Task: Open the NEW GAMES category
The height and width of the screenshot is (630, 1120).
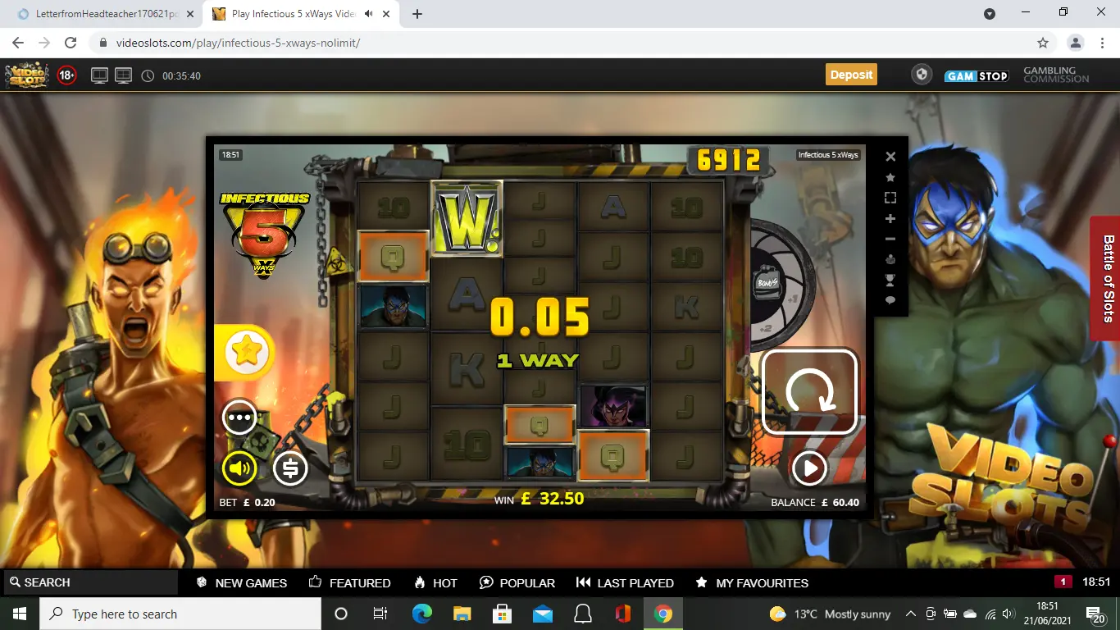Action: (242, 582)
